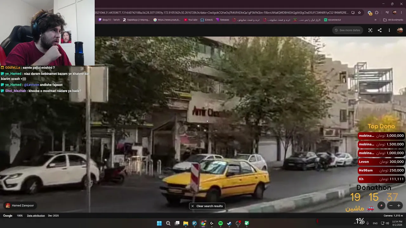Open the blue V app on the taskbar
Image resolution: width=406 pixels, height=228 pixels.
(x=194, y=223)
